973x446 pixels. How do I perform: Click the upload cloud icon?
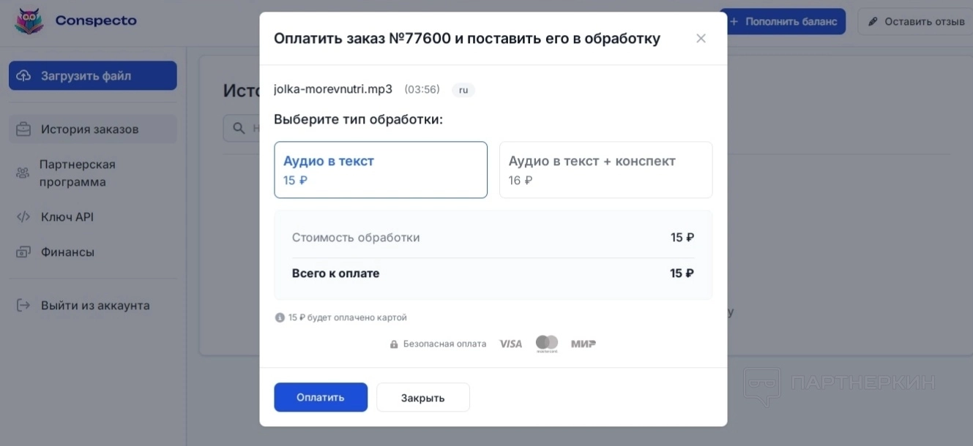[x=24, y=76]
